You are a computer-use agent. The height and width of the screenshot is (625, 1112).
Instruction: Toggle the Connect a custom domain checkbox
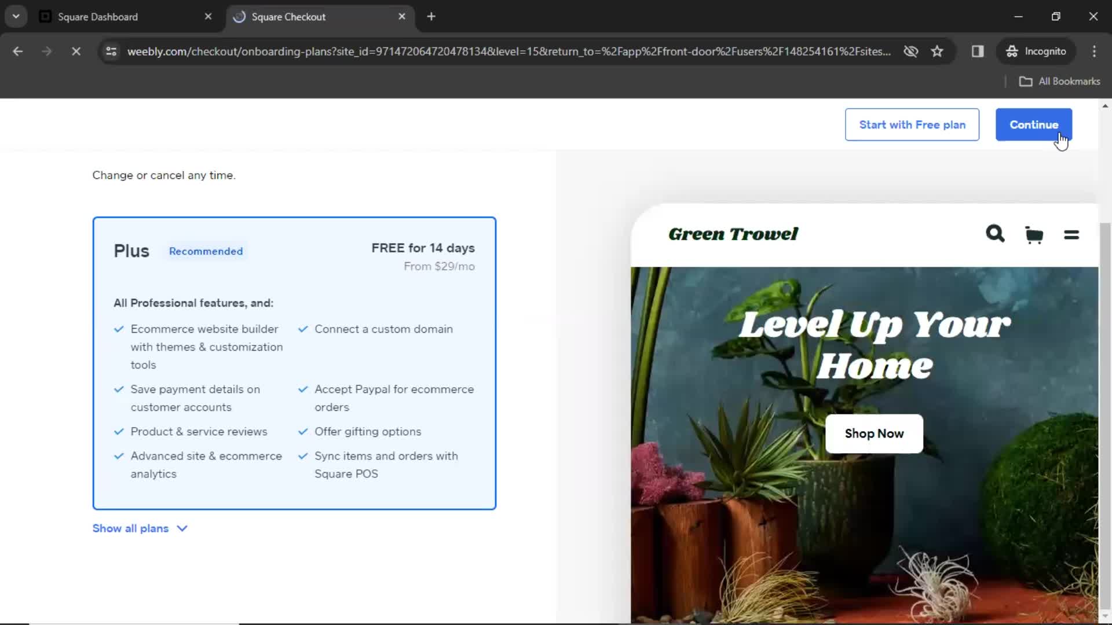302,329
